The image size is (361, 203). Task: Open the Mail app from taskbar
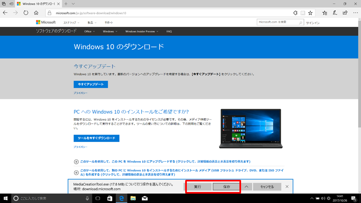pos(145,198)
